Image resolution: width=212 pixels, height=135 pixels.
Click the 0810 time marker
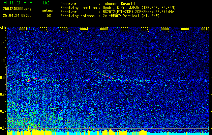(x=205, y=29)
